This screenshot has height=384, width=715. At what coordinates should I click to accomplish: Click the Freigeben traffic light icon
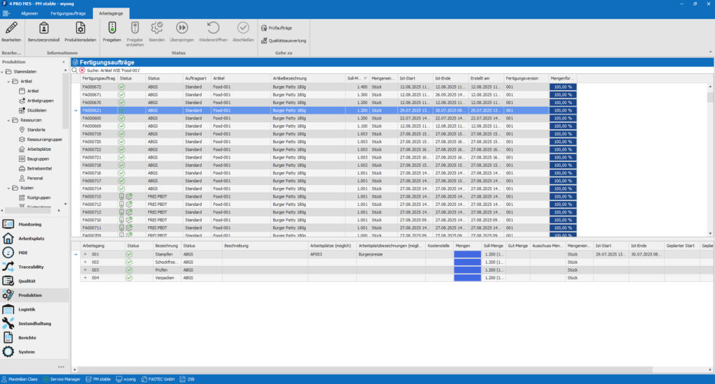click(x=112, y=28)
